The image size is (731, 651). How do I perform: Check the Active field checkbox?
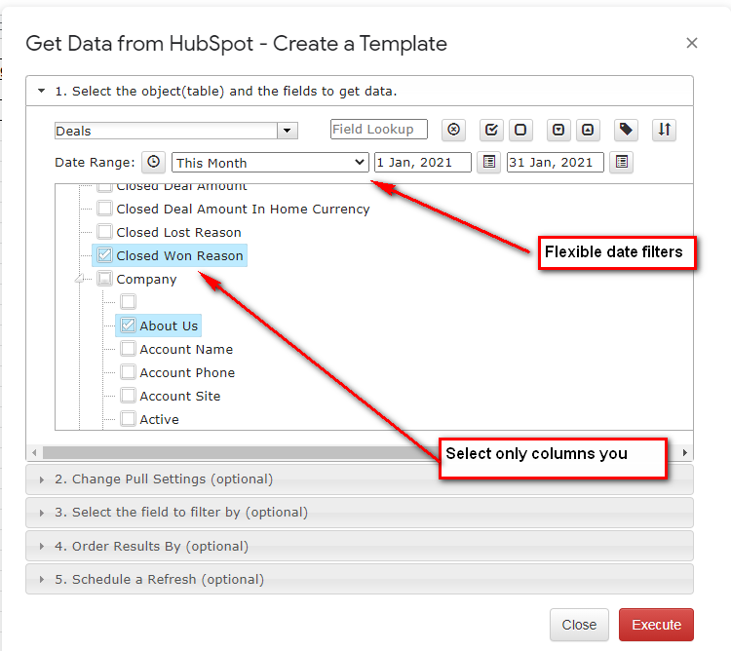point(129,418)
